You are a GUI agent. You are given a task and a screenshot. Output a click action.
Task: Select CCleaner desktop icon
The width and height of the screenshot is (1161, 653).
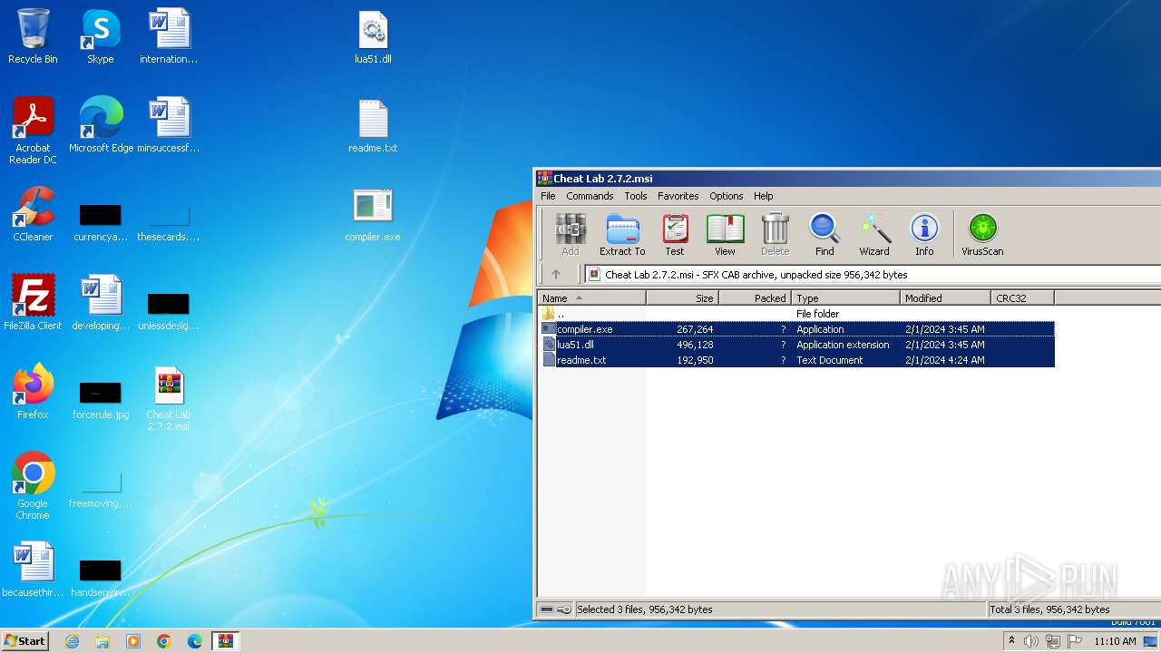(x=33, y=215)
